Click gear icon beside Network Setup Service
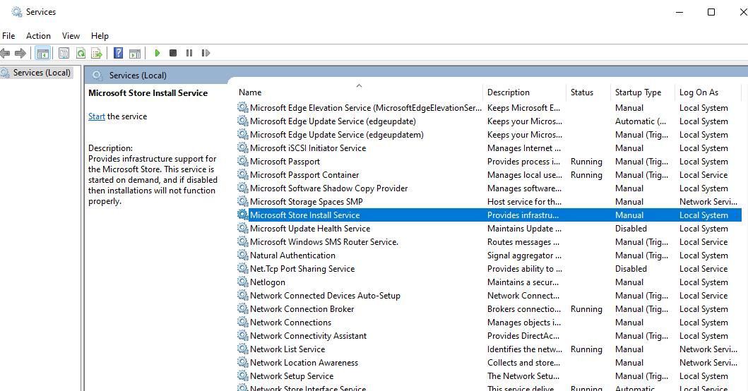This screenshot has width=748, height=391. (x=243, y=375)
